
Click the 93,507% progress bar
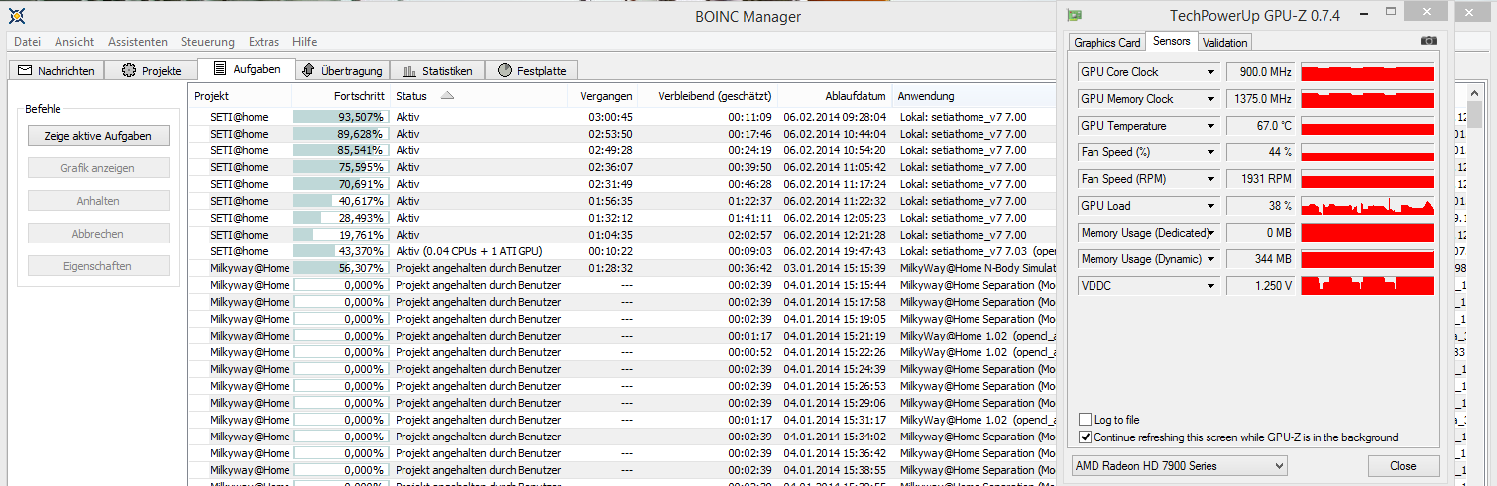click(x=340, y=117)
